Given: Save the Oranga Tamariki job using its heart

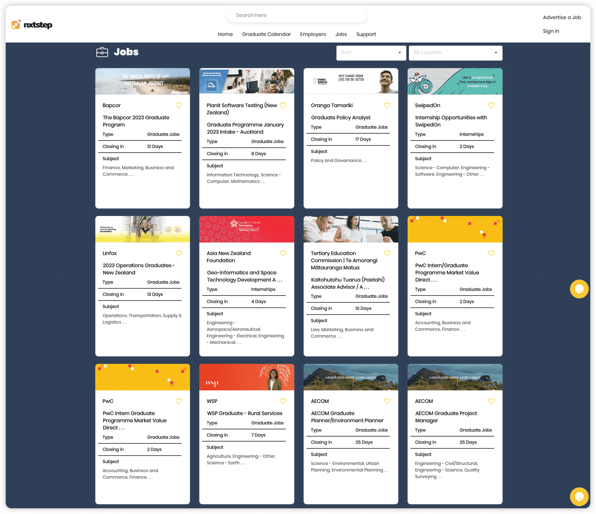Looking at the screenshot, I should tap(387, 105).
